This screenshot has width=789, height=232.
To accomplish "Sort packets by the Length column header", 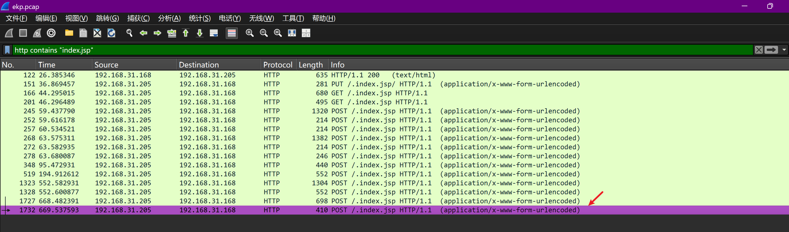I will (x=310, y=65).
